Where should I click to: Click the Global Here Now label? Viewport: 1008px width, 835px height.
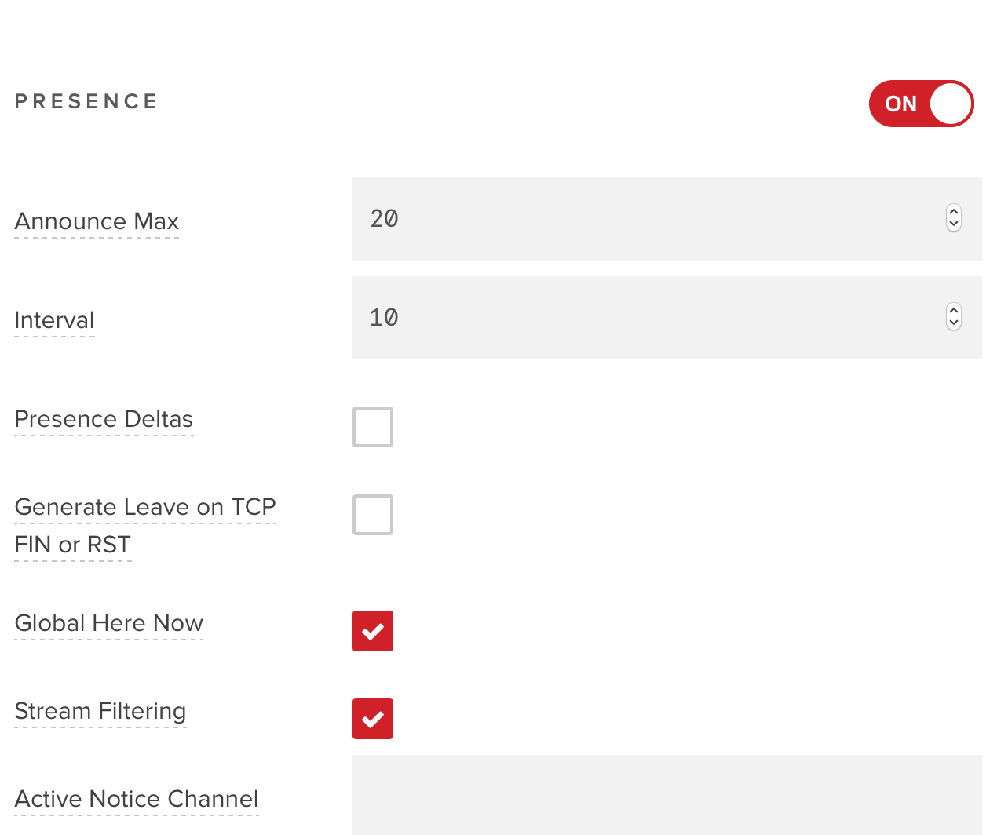click(108, 623)
